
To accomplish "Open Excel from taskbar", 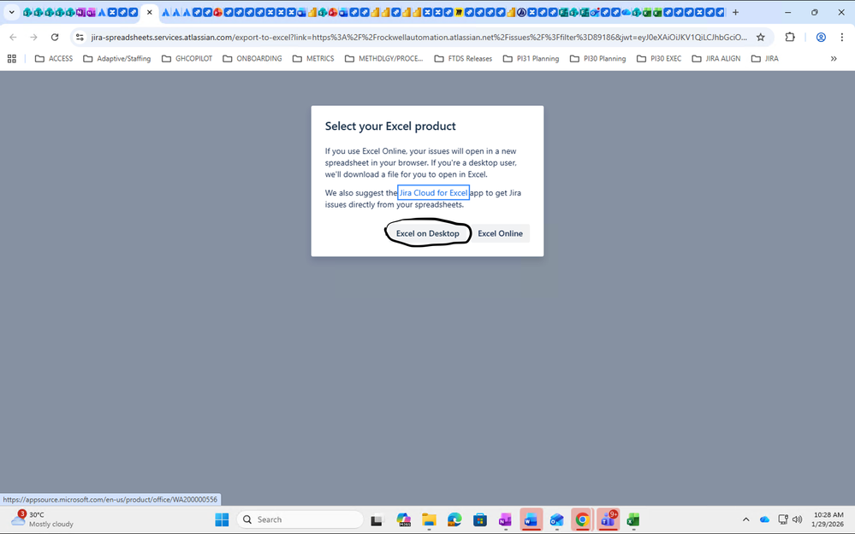I will click(632, 519).
